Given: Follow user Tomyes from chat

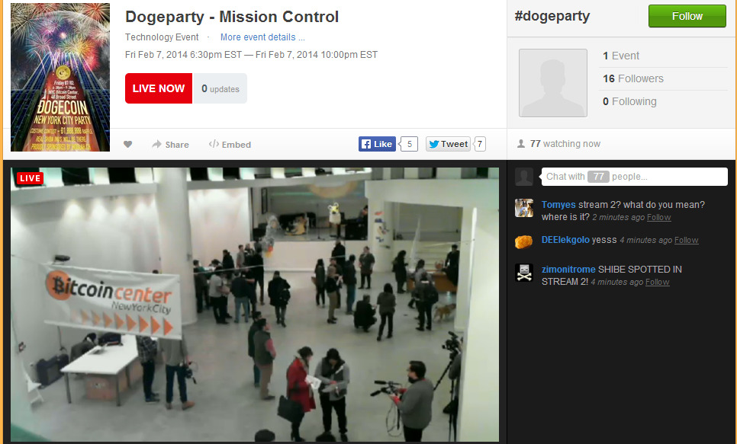Looking at the screenshot, I should [x=659, y=217].
